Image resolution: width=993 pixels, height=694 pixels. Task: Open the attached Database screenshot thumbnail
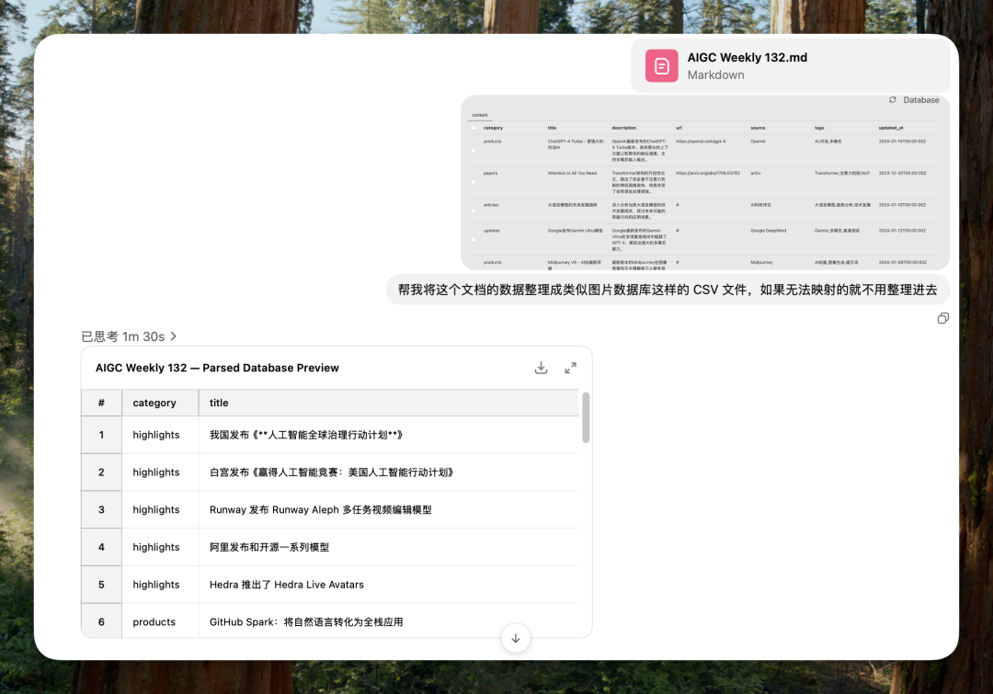click(705, 182)
